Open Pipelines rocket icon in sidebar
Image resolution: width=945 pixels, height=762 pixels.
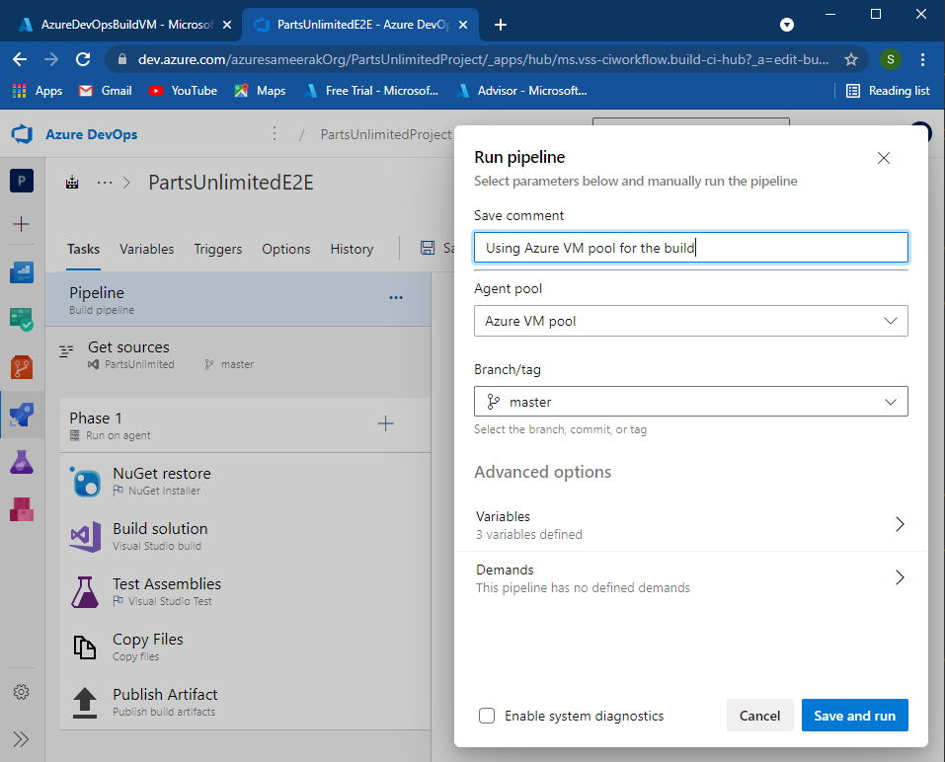point(22,415)
